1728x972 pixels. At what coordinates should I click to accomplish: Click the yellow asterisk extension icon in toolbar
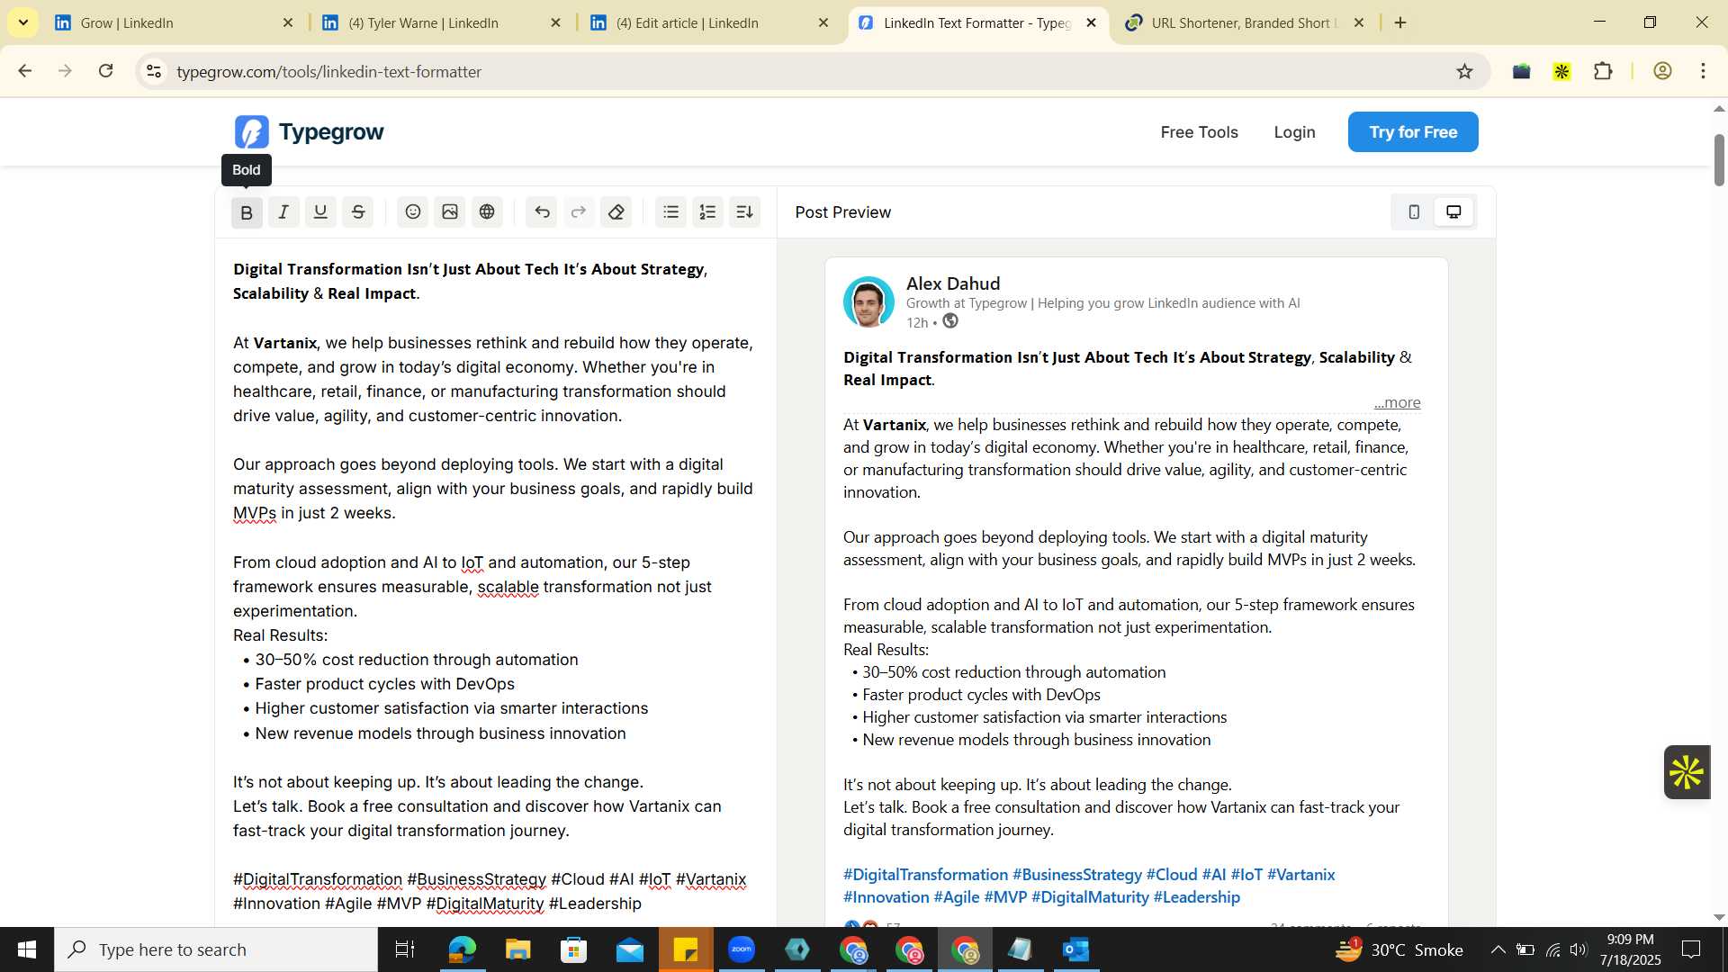tap(1561, 71)
